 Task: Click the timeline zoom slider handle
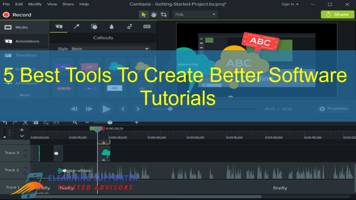pos(110,122)
